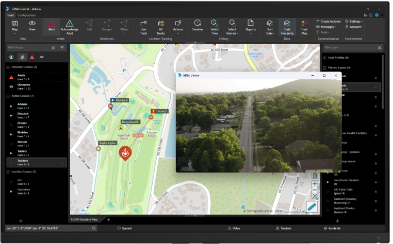Open the Trackers group options button
Viewport: 393px width, 244px height.
[62, 163]
